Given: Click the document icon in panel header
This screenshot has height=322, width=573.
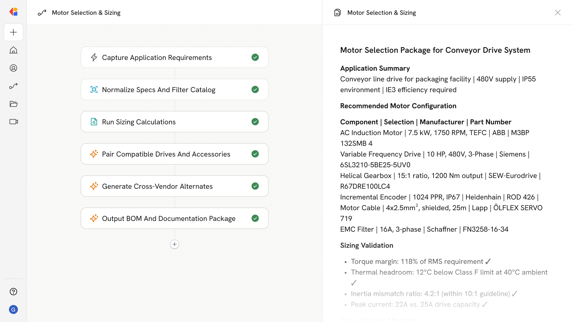Looking at the screenshot, I should [338, 13].
